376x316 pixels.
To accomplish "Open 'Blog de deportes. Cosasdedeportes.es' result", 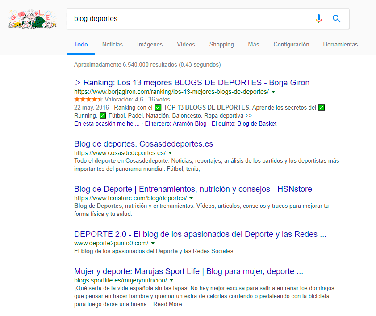I will pyautogui.click(x=144, y=144).
